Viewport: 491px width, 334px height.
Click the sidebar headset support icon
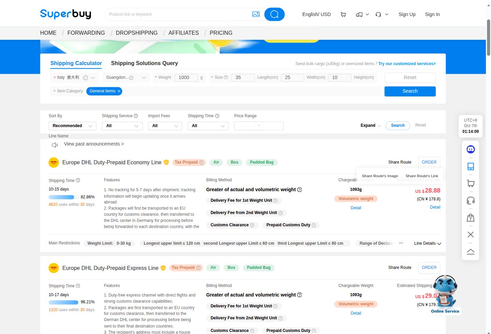(x=471, y=200)
